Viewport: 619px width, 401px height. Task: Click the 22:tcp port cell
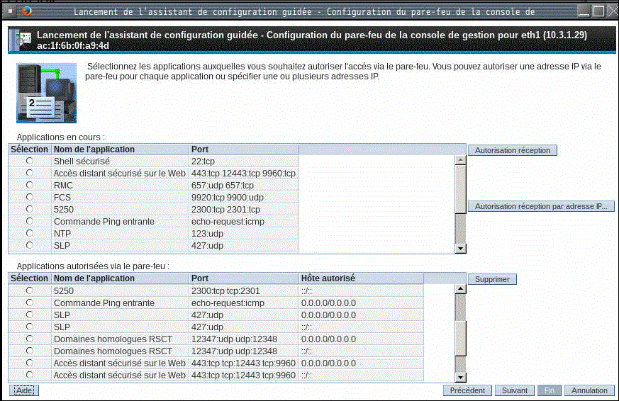point(244,162)
